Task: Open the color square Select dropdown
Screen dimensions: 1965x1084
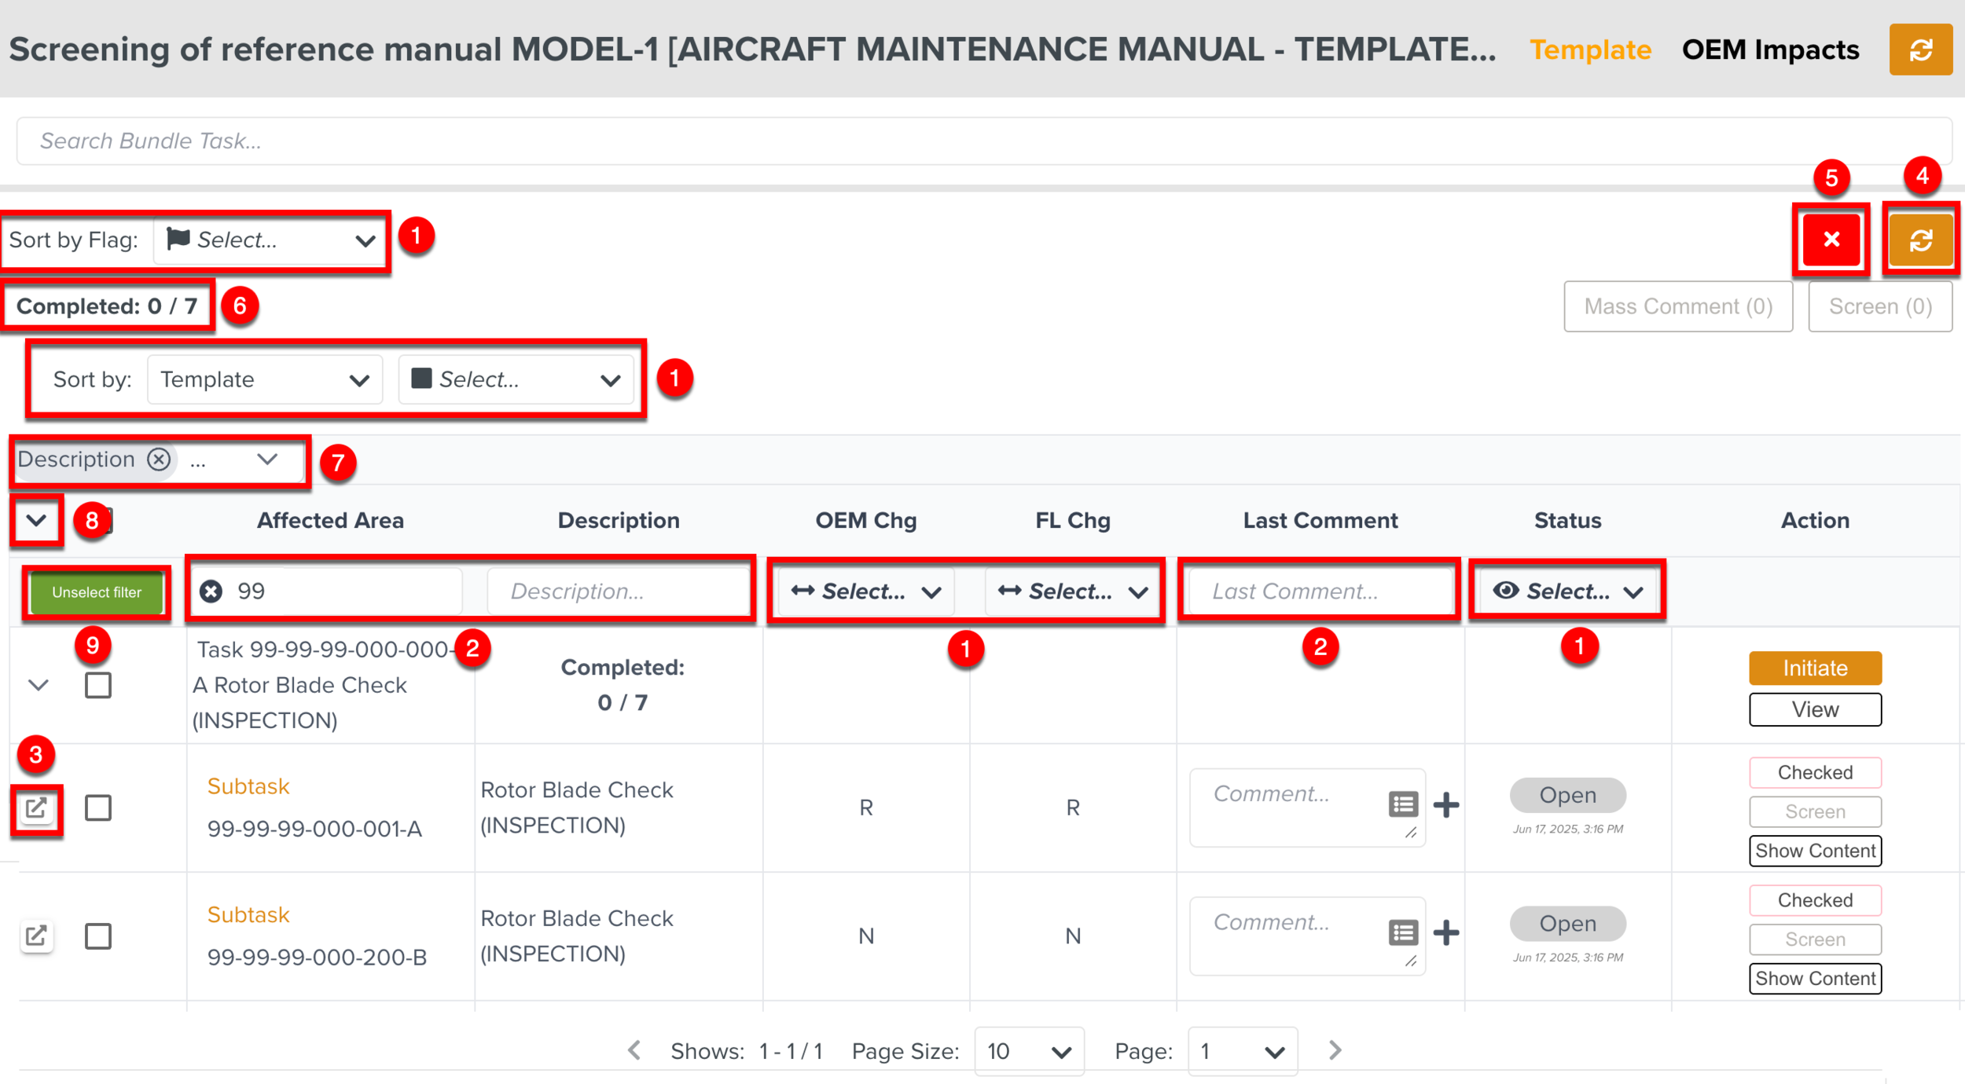Action: [x=516, y=380]
